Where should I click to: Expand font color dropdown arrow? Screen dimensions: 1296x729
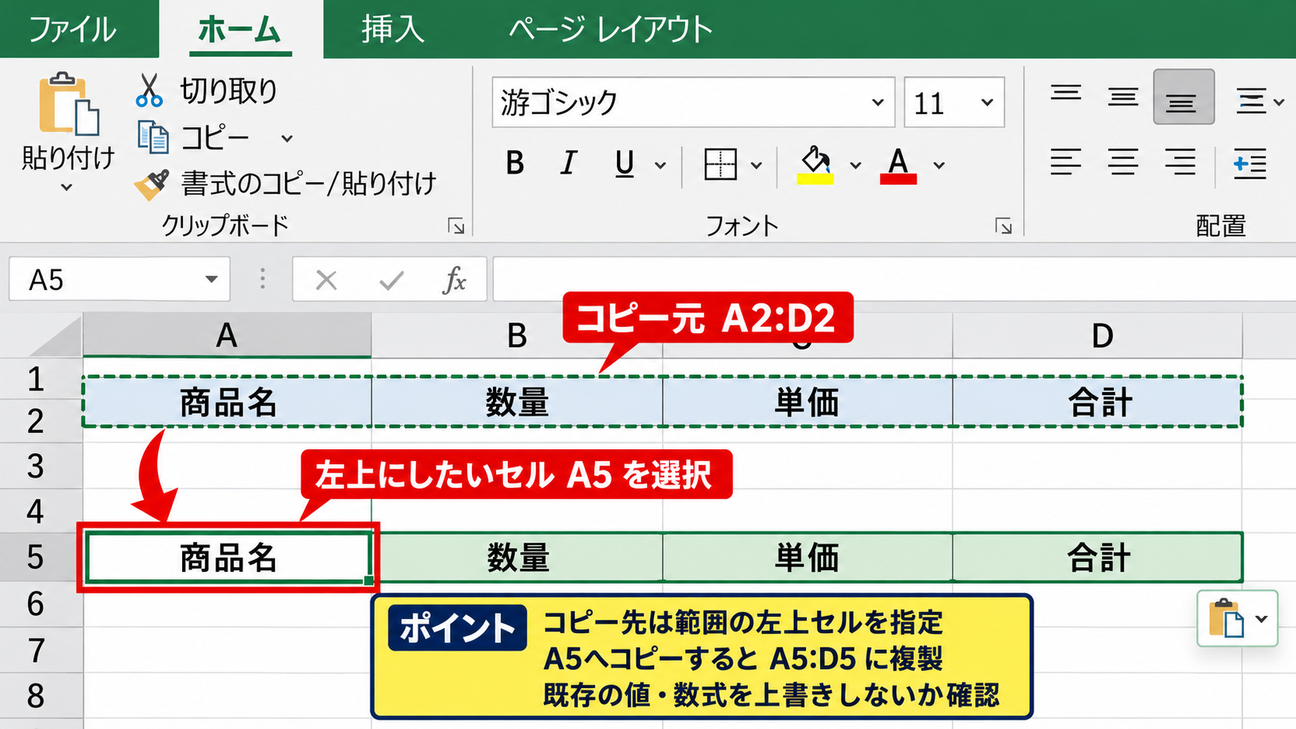[939, 165]
